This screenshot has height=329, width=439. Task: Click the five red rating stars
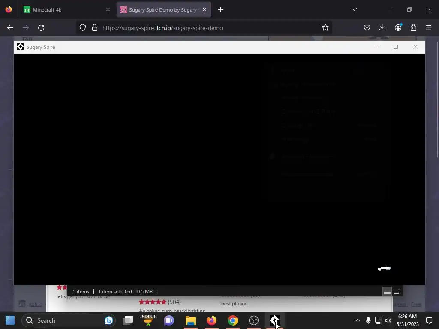click(153, 302)
